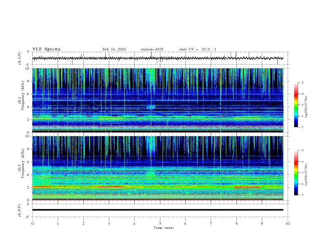
Task: Click the upper colorbar's log(PSD) label
Action: pos(306,107)
